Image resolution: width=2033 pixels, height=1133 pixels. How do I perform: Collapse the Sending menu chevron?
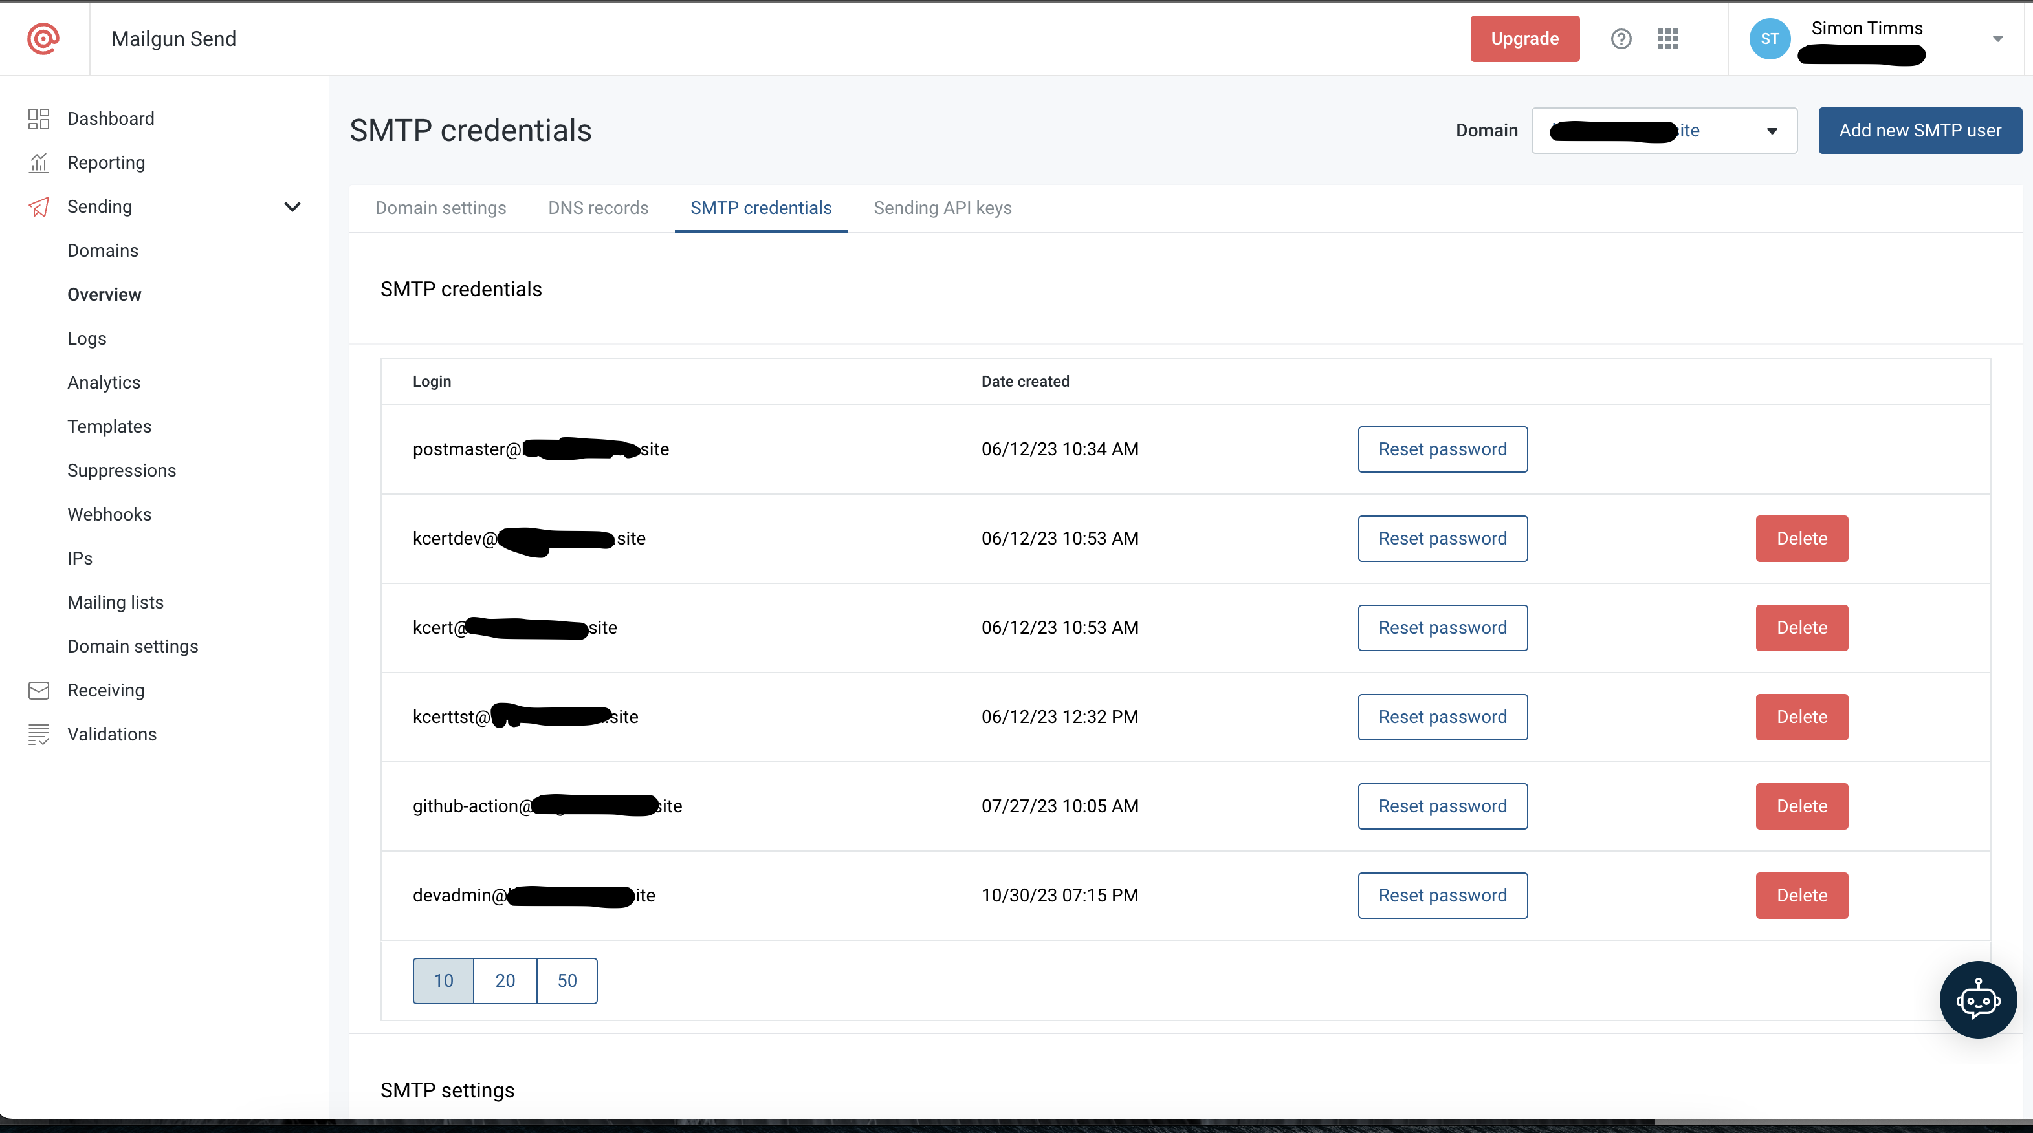(292, 207)
